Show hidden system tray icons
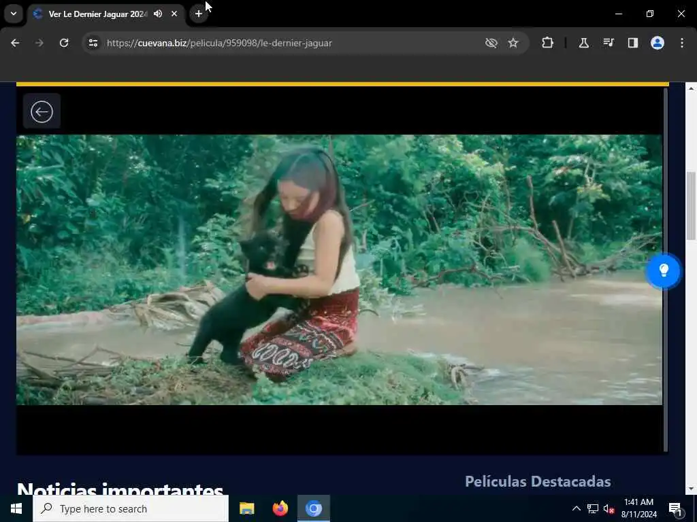Image resolution: width=697 pixels, height=522 pixels. point(576,508)
